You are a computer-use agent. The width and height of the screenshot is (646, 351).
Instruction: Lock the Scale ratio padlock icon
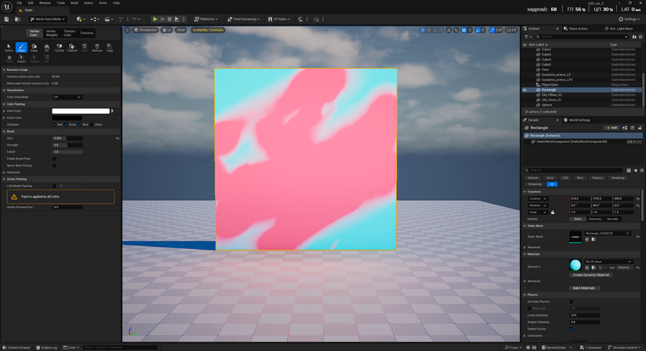[x=553, y=212]
